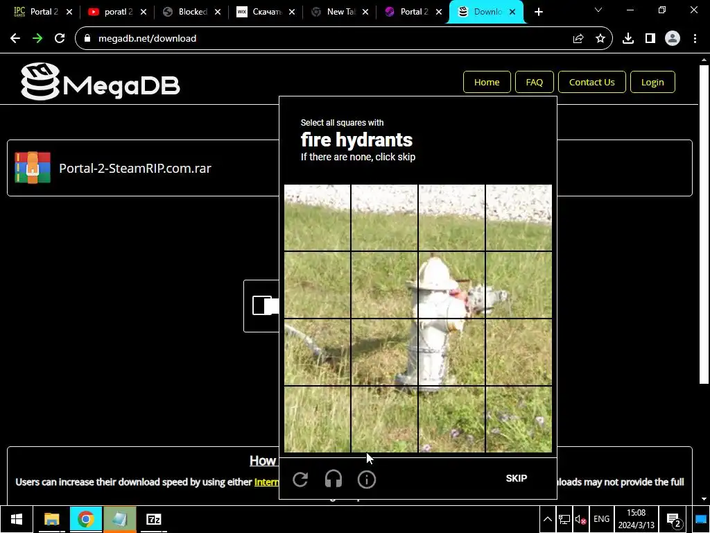Open notification center with 2 alerts
The width and height of the screenshot is (710, 533).
tap(674, 520)
